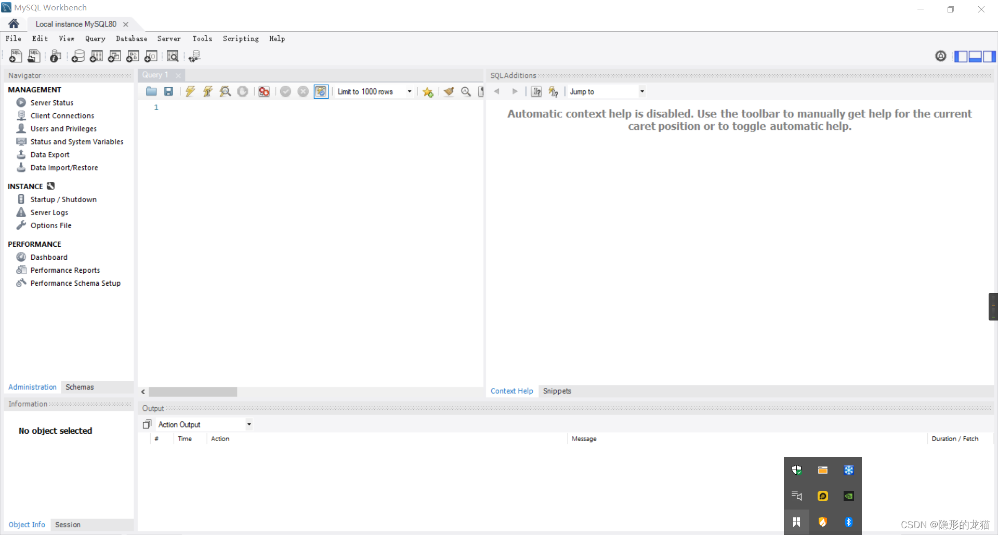Go forward in context help history
This screenshot has width=998, height=535.
pos(515,91)
